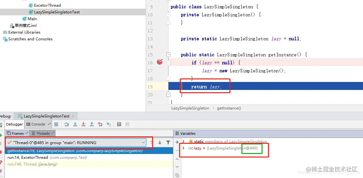Click the Step Into debugger icon
Viewport: 363px width, 178px height.
click(x=75, y=124)
